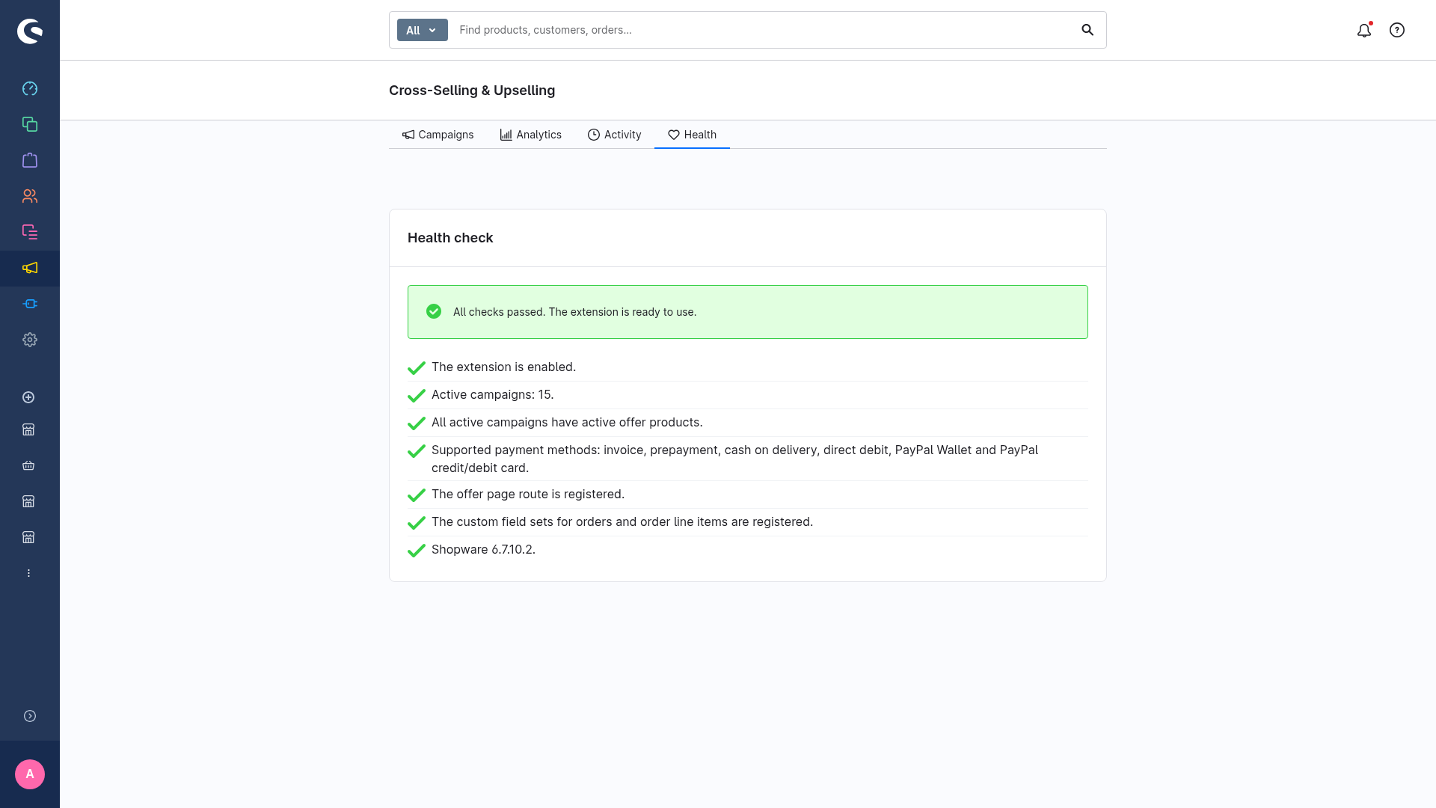This screenshot has width=1436, height=808.
Task: Switch to the Campaigns tab
Action: click(x=438, y=135)
